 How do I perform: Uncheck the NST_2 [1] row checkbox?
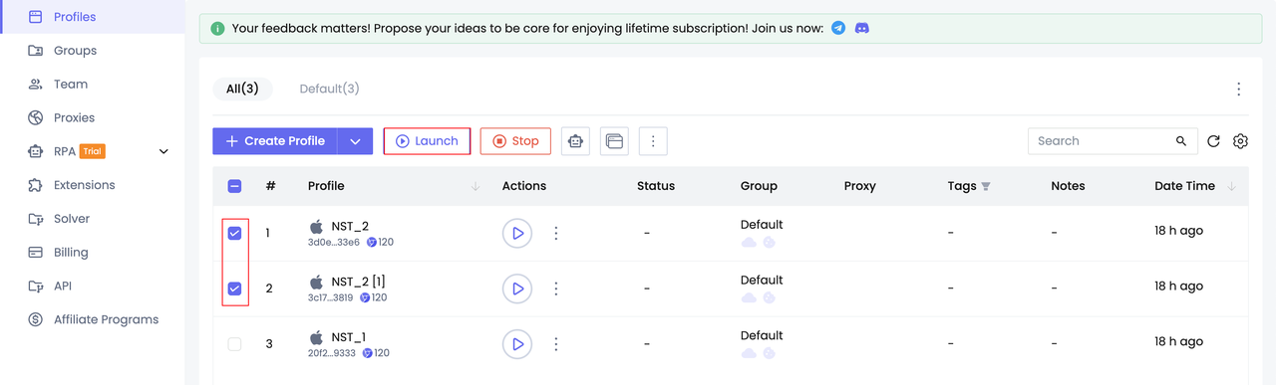(234, 289)
